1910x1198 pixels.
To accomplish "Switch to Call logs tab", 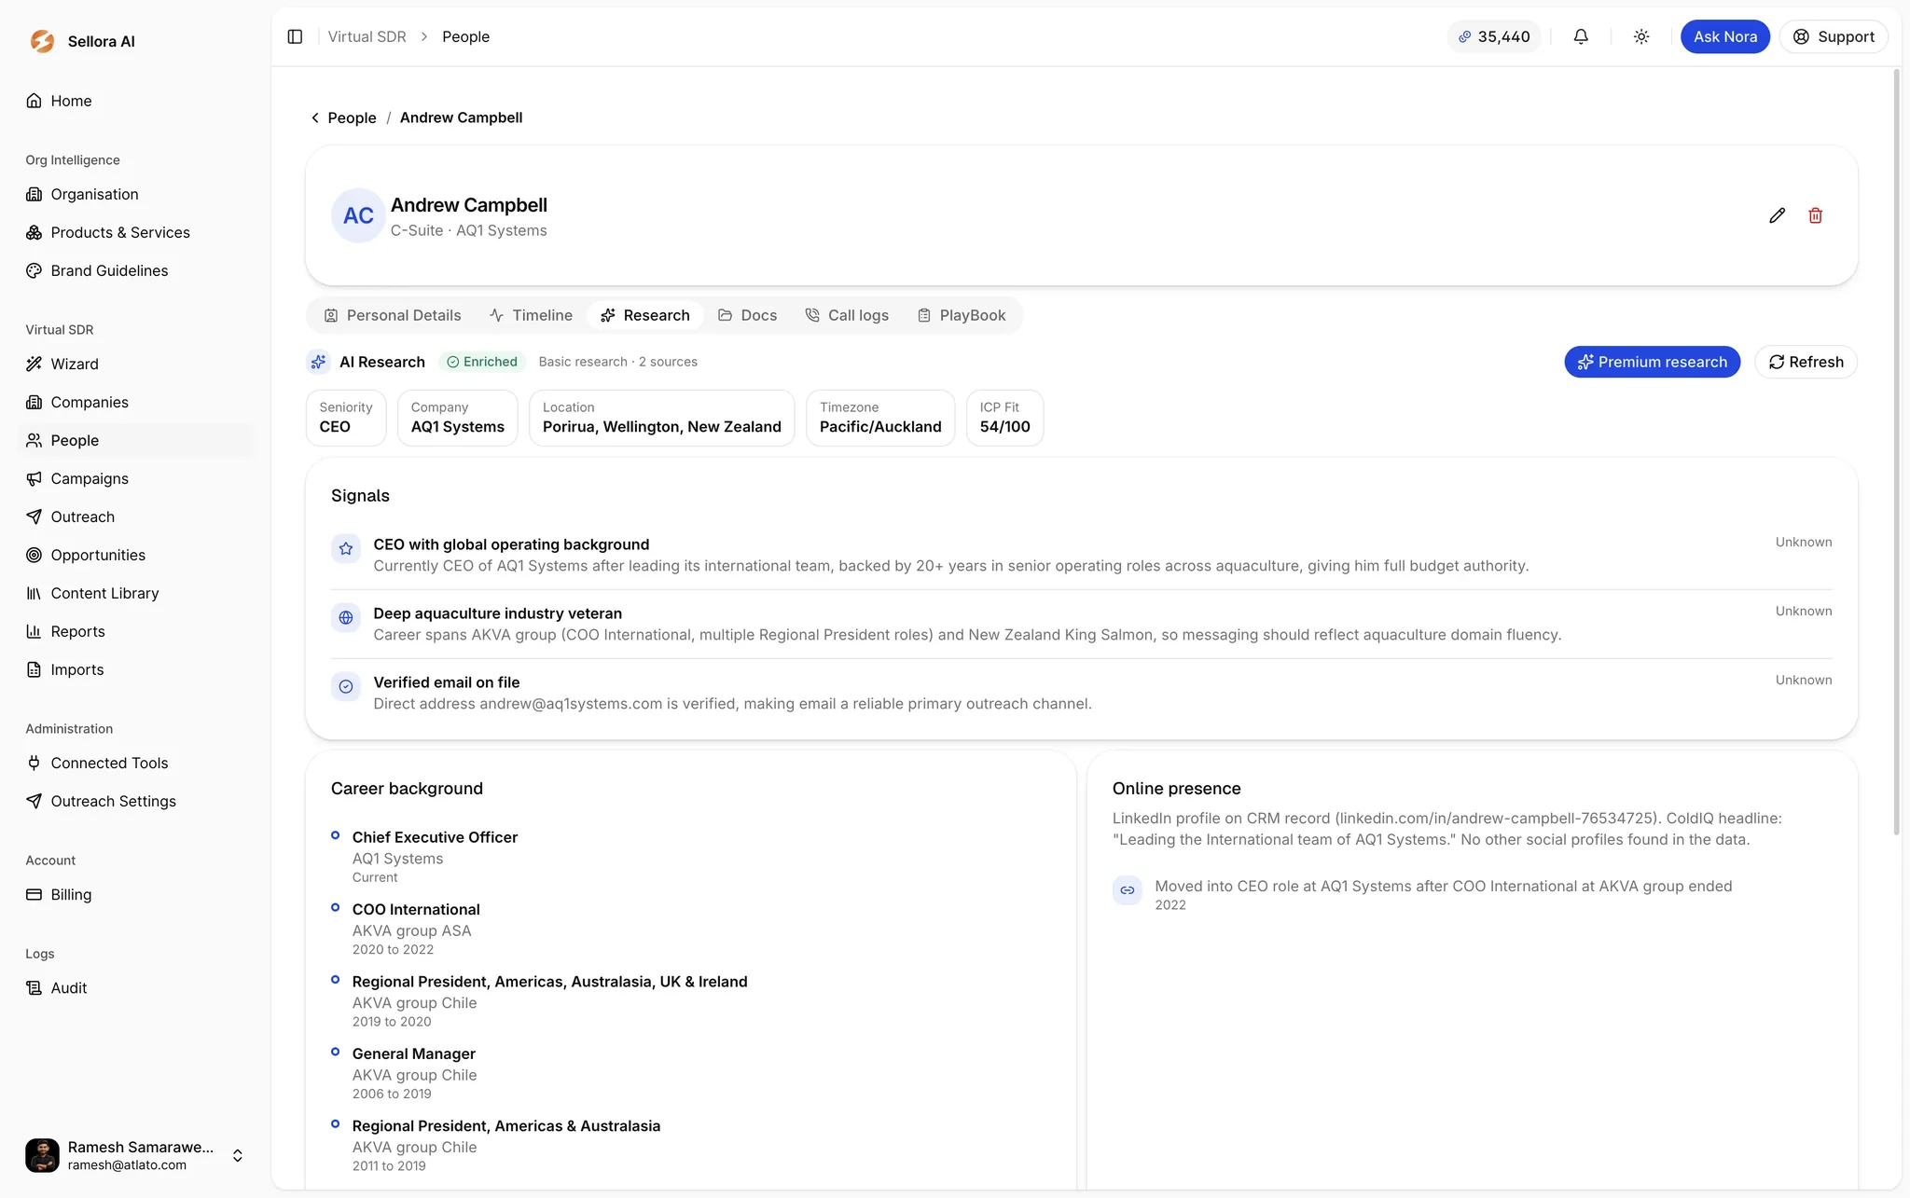I will coord(847,315).
